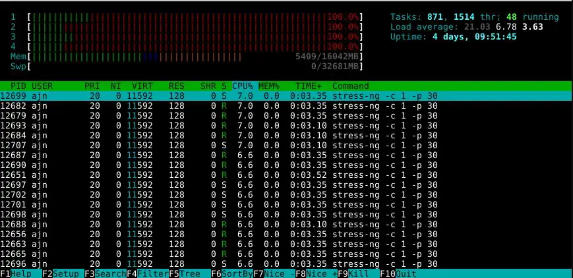Click the Uptime 4 days line

(x=454, y=36)
